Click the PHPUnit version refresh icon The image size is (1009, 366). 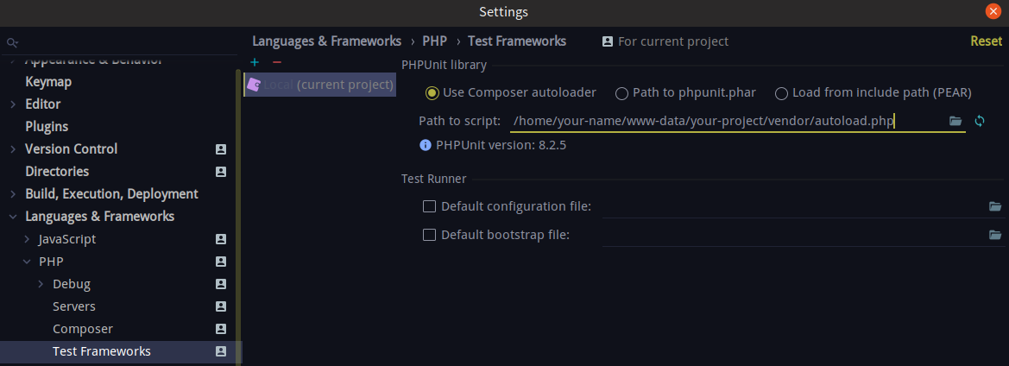coord(980,121)
